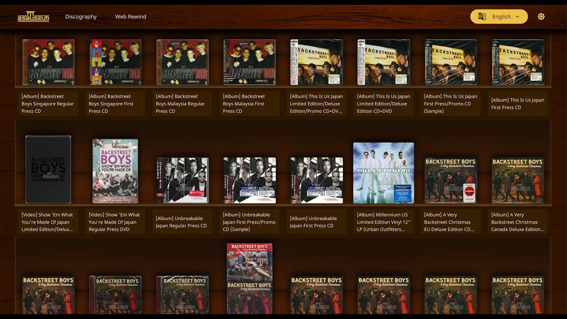Open A Very Backstreet Christmas EU Deluxe cover
The height and width of the screenshot is (319, 567).
(x=451, y=180)
